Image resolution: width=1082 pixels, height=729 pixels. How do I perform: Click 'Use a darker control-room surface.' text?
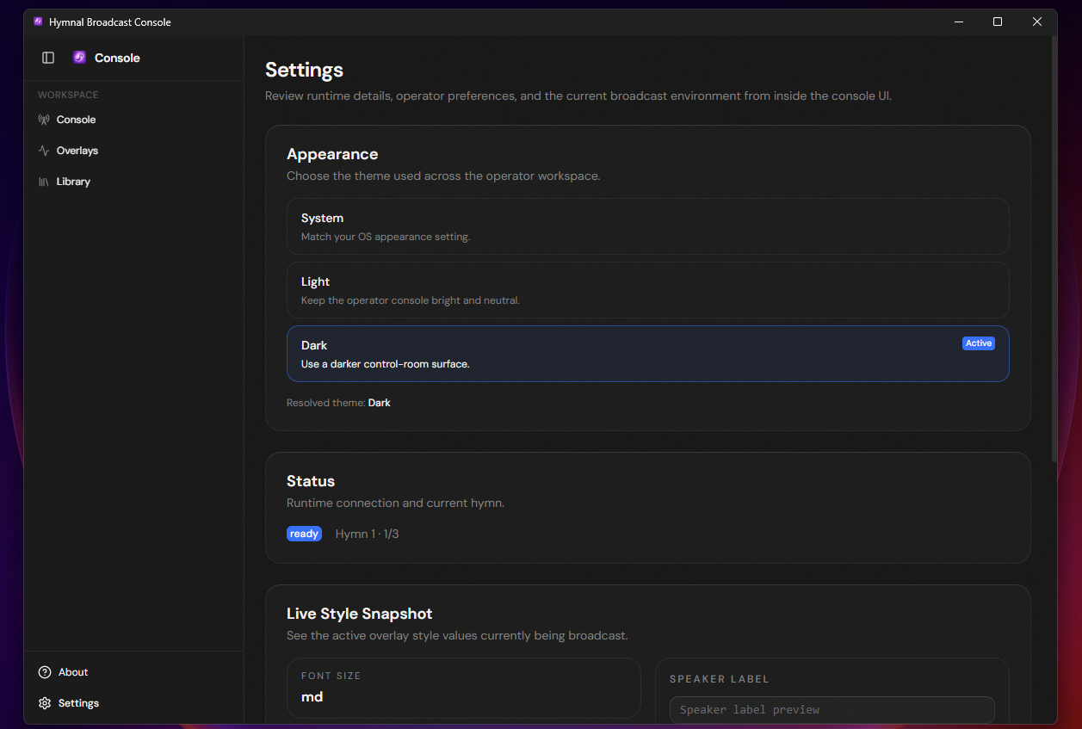386,364
